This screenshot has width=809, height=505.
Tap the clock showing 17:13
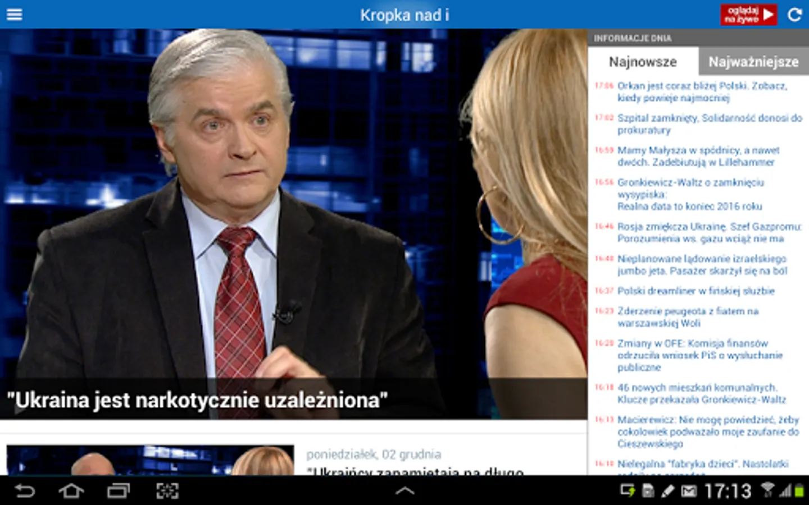point(728,492)
